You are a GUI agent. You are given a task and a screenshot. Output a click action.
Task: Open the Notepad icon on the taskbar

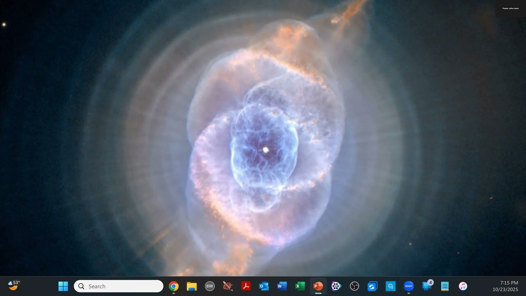445,286
